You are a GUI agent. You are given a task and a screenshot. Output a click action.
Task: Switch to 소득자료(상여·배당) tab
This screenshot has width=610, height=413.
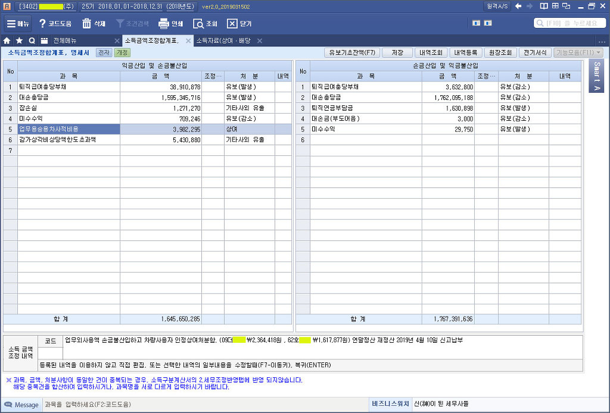pos(223,41)
